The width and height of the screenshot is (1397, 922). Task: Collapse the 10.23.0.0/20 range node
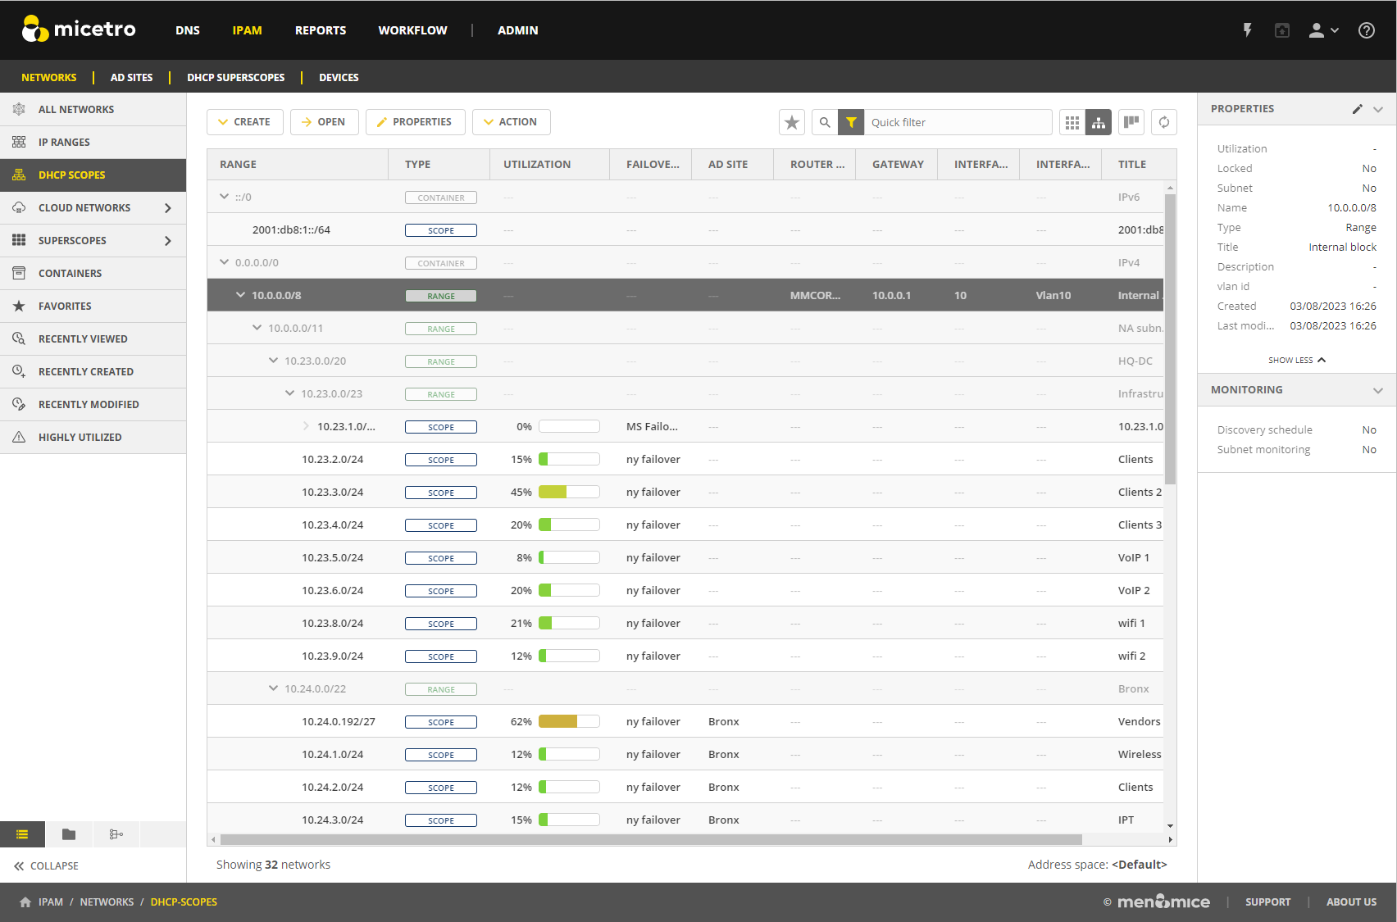point(273,361)
